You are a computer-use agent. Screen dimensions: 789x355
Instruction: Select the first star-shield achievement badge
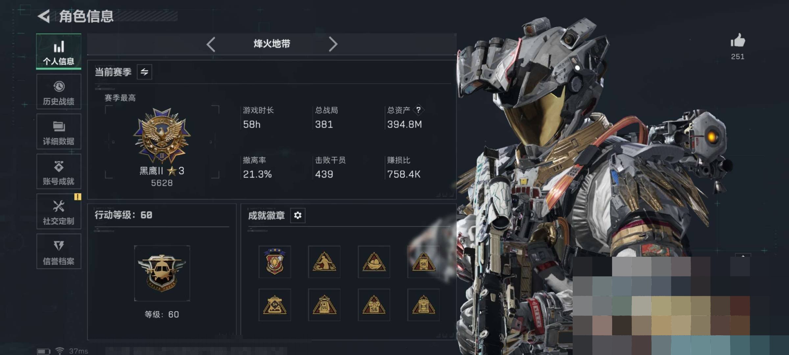[275, 262]
